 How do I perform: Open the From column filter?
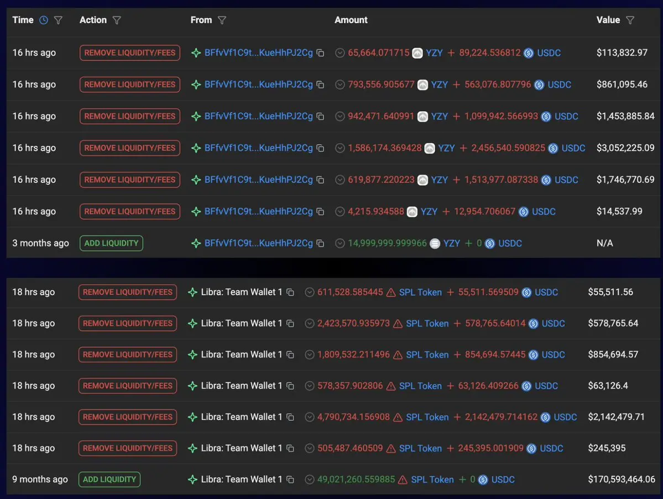pos(222,20)
